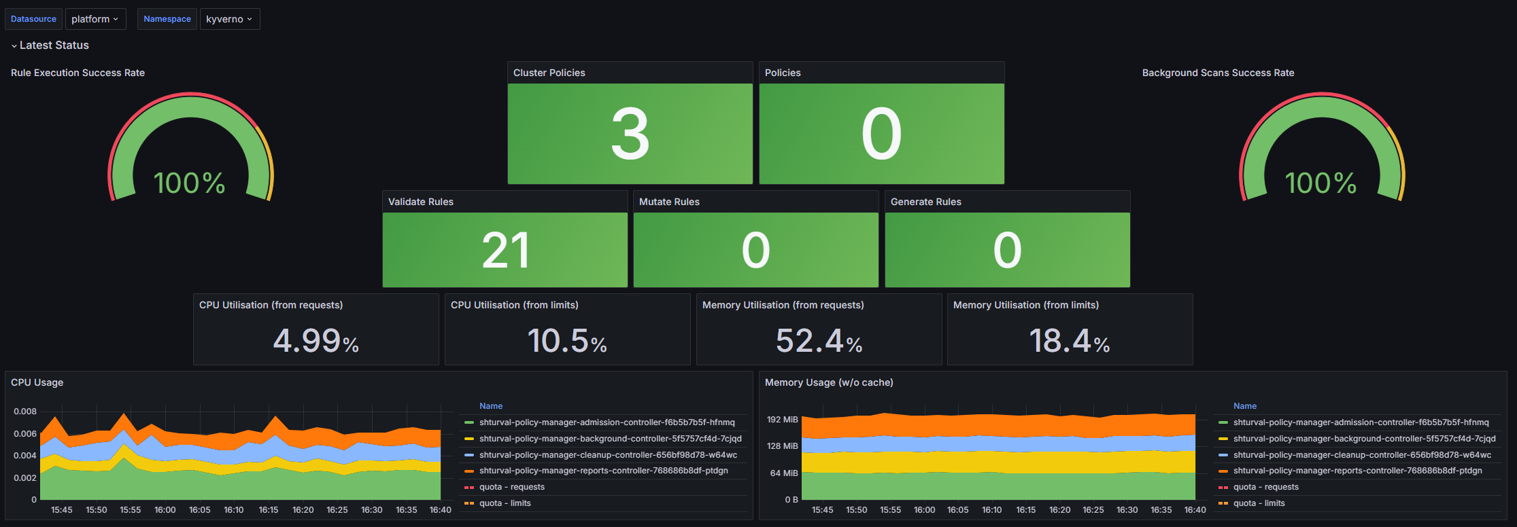Open the Memory Usage (w/o cache) panel title menu
This screenshot has height=527, width=1517.
[829, 382]
